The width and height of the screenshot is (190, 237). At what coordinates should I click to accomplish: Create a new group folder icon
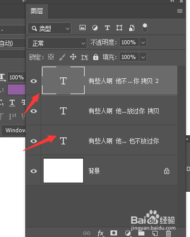click(x=141, y=233)
